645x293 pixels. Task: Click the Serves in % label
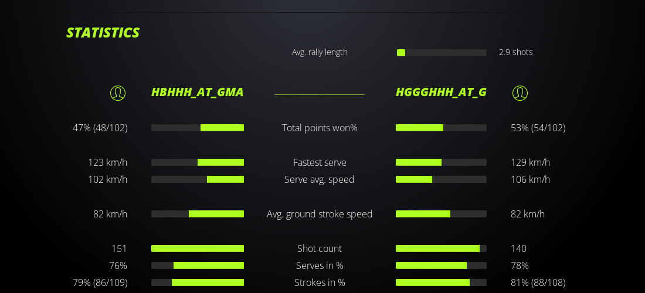320,265
